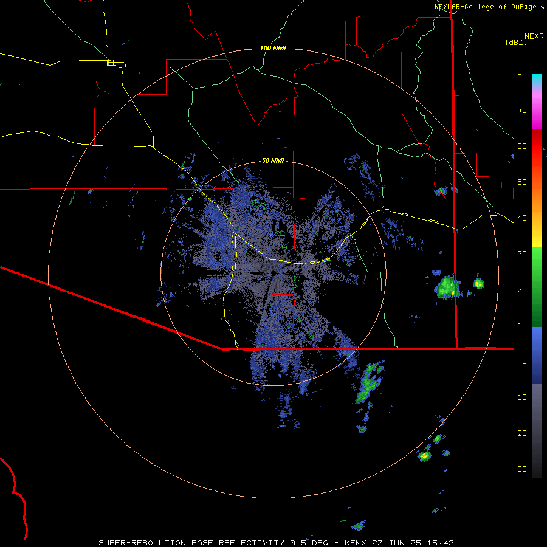
Task: Select the [dBZ] units label
Action: coord(516,42)
